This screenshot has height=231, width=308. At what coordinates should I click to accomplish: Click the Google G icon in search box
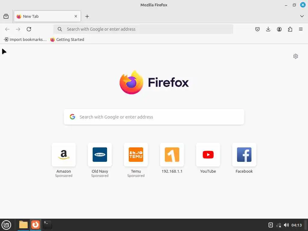[x=72, y=117]
